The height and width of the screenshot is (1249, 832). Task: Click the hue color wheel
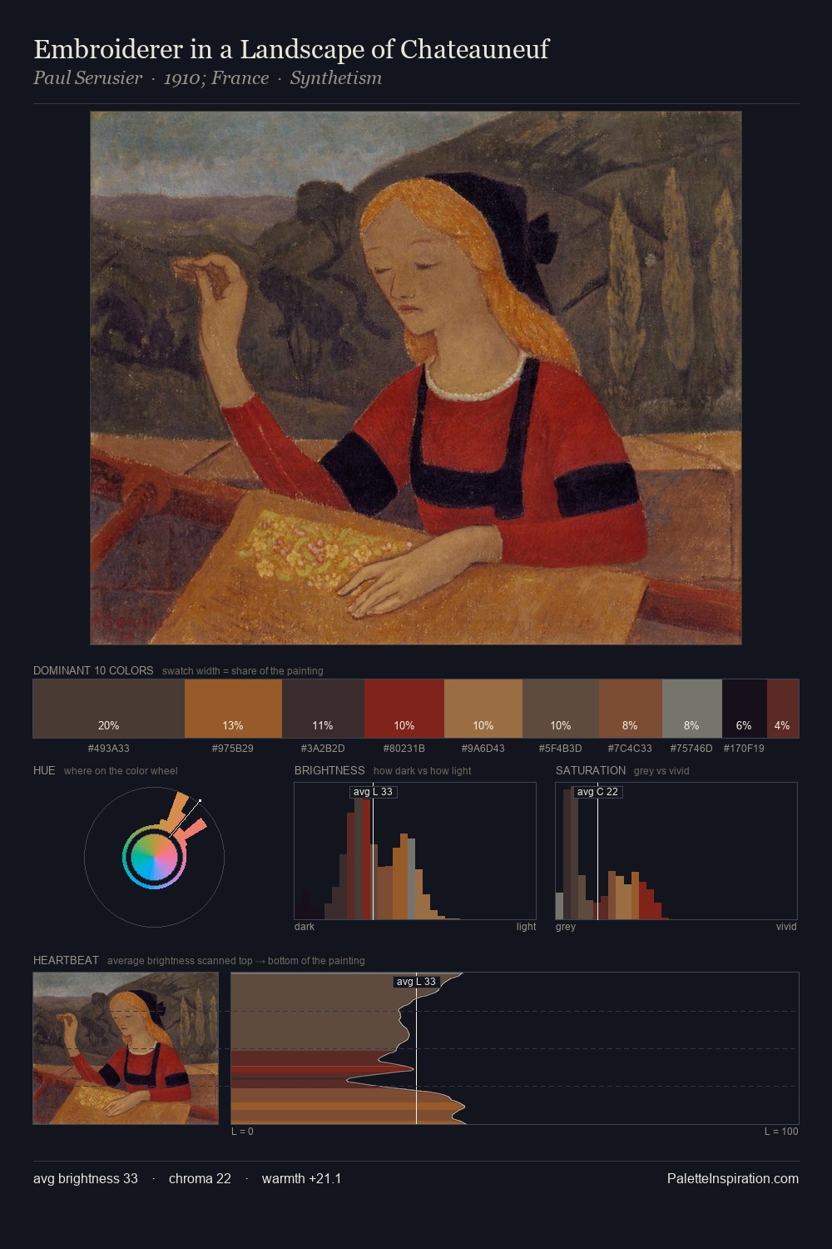click(x=154, y=857)
